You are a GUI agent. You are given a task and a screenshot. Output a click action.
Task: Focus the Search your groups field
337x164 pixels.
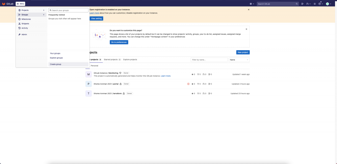pyautogui.click(x=68, y=10)
